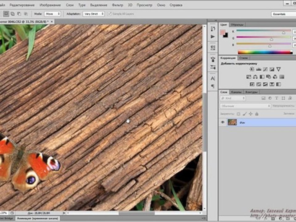Open the collapsed Brush Presets panel icon
Viewport: 296px width, 222px height.
(x=213, y=67)
